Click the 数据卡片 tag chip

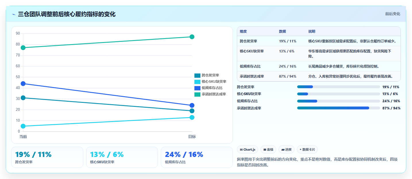coord(307,150)
